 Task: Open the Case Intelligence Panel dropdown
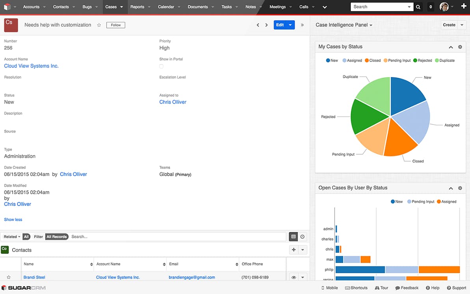[370, 25]
